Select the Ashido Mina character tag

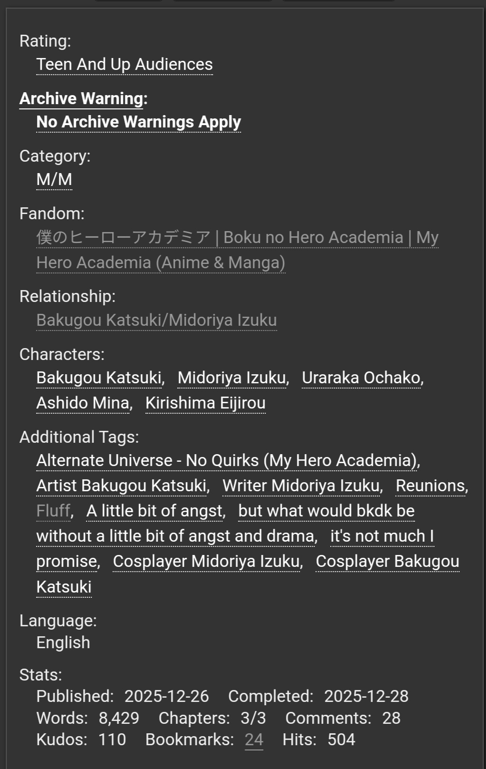point(83,403)
